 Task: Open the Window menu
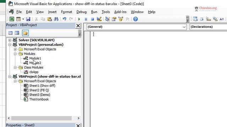point(137,12)
